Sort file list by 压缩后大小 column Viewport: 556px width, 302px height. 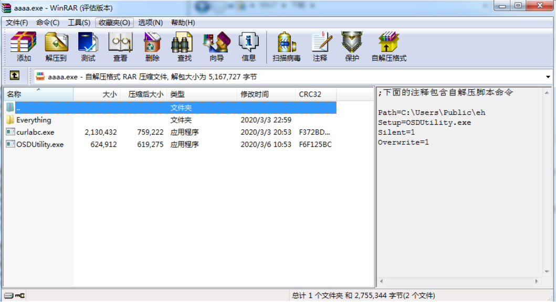144,94
